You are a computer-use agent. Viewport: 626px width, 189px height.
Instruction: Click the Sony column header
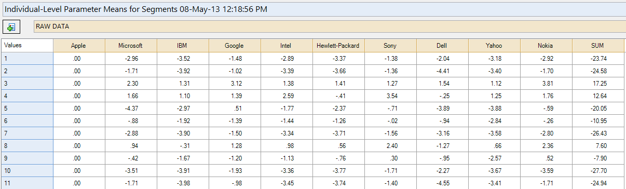[x=390, y=46]
